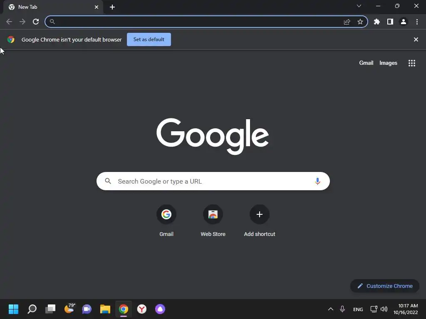Click the magnifier icon in the search box
The image size is (426, 319).
tap(108, 181)
